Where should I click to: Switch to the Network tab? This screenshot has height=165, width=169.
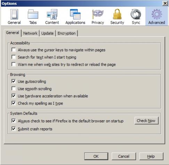pyautogui.click(x=30, y=33)
